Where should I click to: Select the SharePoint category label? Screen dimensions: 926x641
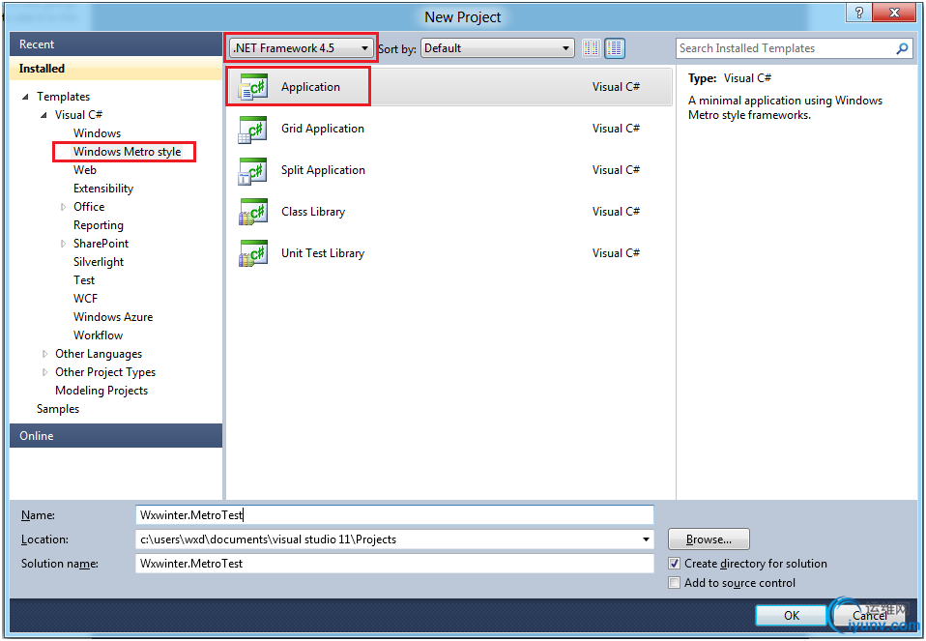[101, 244]
